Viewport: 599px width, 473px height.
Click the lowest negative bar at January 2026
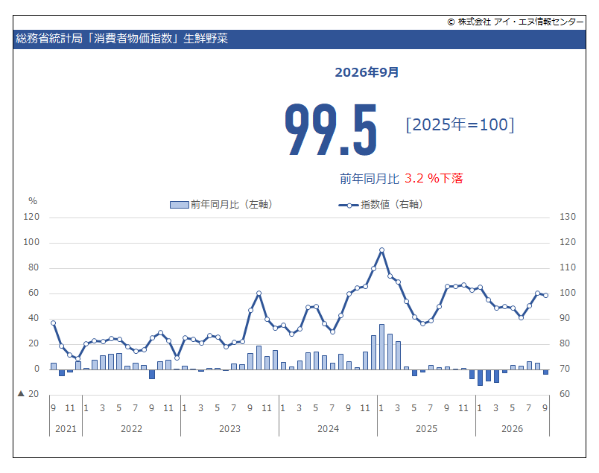480,378
